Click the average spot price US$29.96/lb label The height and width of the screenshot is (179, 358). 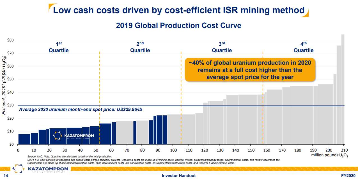80,109
